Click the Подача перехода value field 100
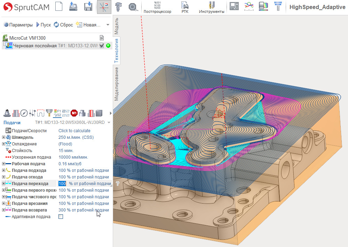The image size is (348, 247). click(62, 184)
